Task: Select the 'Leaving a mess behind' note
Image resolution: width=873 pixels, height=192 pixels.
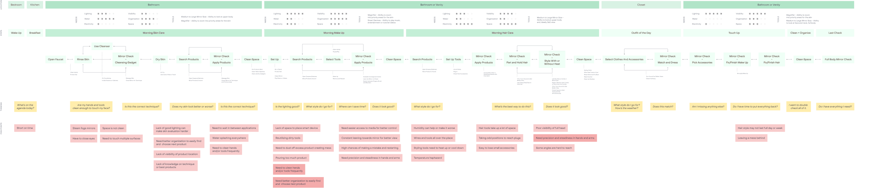Action: click(751, 138)
